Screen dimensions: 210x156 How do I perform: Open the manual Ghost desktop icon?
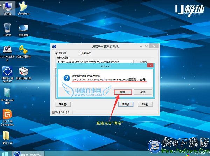[23, 8]
